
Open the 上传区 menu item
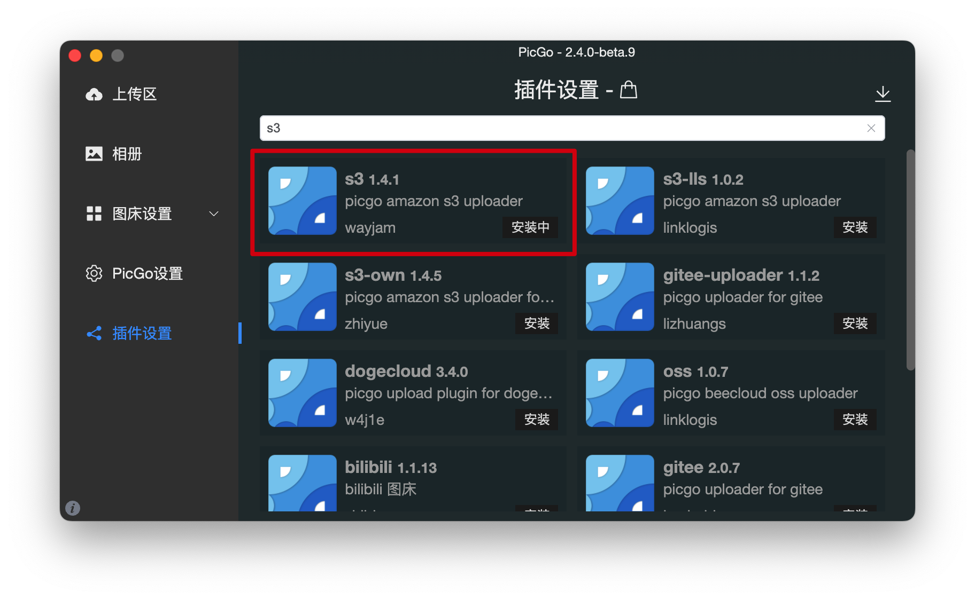tap(135, 94)
